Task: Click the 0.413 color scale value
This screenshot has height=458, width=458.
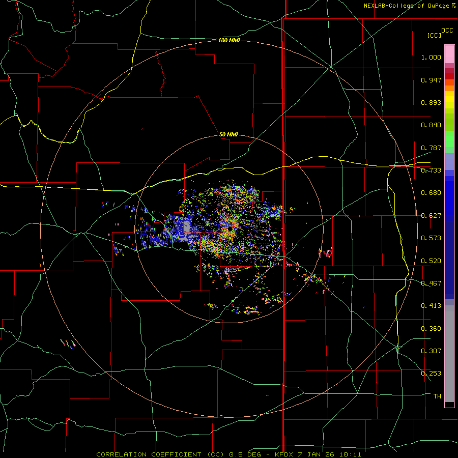Action: [x=431, y=306]
